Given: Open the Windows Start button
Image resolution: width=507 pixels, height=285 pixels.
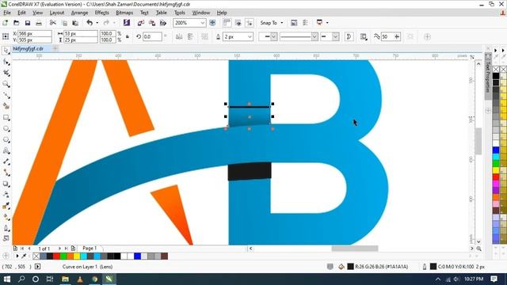Looking at the screenshot, I should pyautogui.click(x=7, y=279).
